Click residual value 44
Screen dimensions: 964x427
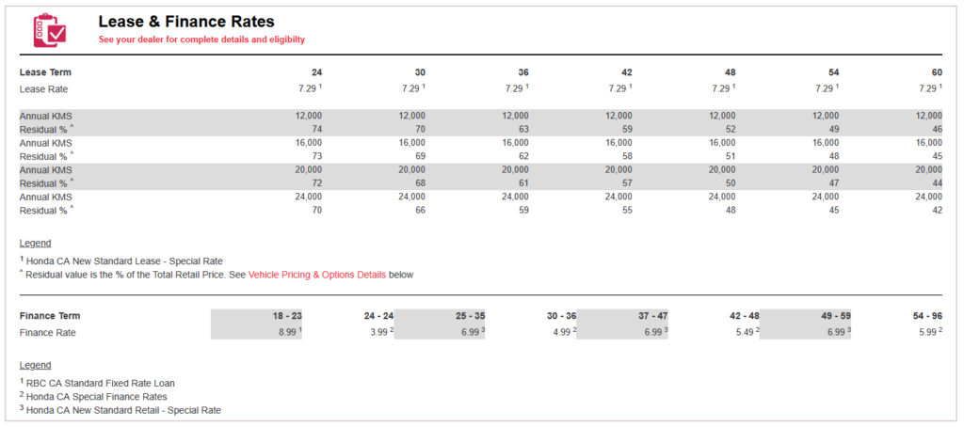(937, 183)
